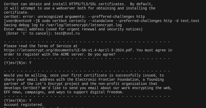Click the line 'it will attempt to use a webserver'

click(x=80, y=8)
